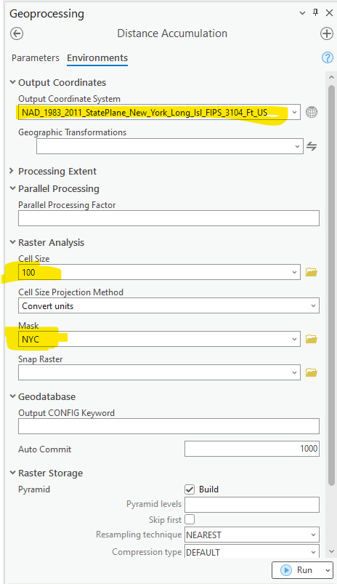337x584 pixels.
Task: Browse for Cell Size folder icon
Action: (312, 272)
